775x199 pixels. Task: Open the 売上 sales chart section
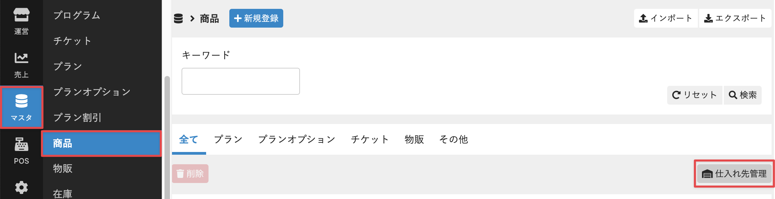pyautogui.click(x=21, y=65)
